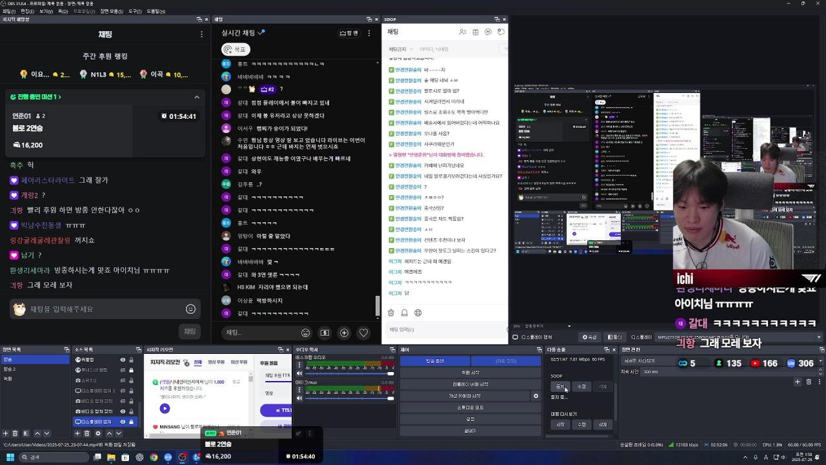Clear SOOP chat with the trash icon
The image size is (826, 465).
point(391,313)
